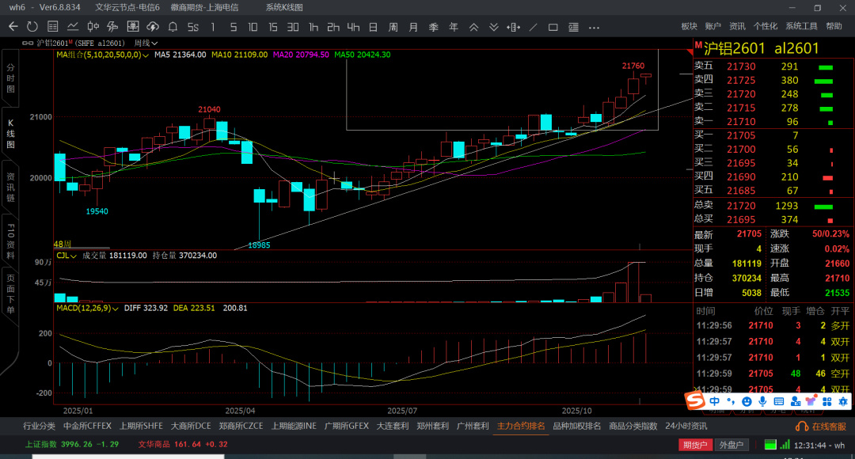Open the 郑商所CZCE tab
Viewport: 855px width, 459px height.
tap(241, 427)
